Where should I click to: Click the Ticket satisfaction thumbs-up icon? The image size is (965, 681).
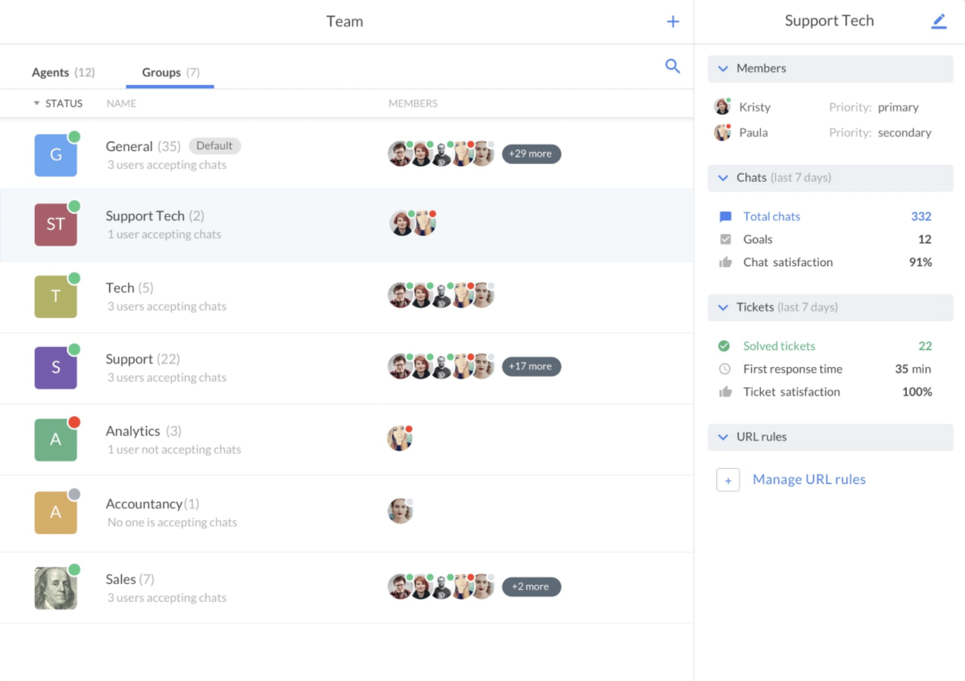click(725, 392)
